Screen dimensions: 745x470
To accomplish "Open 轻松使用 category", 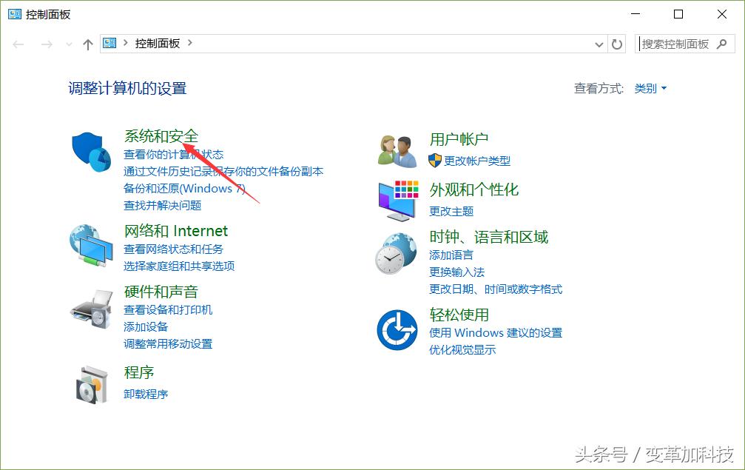I will pyautogui.click(x=459, y=315).
